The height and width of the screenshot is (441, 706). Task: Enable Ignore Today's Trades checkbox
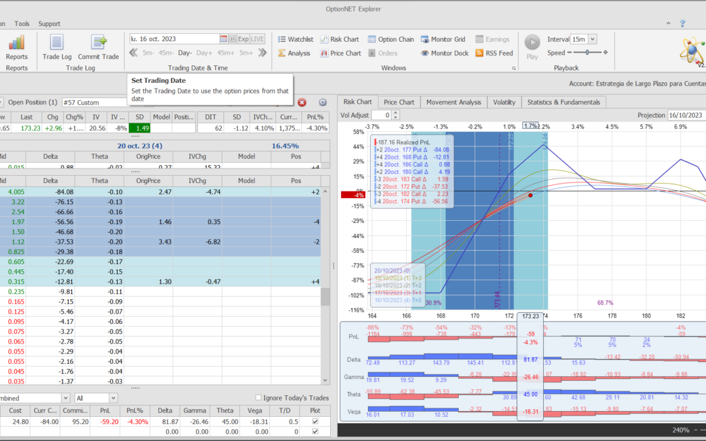[x=259, y=397]
